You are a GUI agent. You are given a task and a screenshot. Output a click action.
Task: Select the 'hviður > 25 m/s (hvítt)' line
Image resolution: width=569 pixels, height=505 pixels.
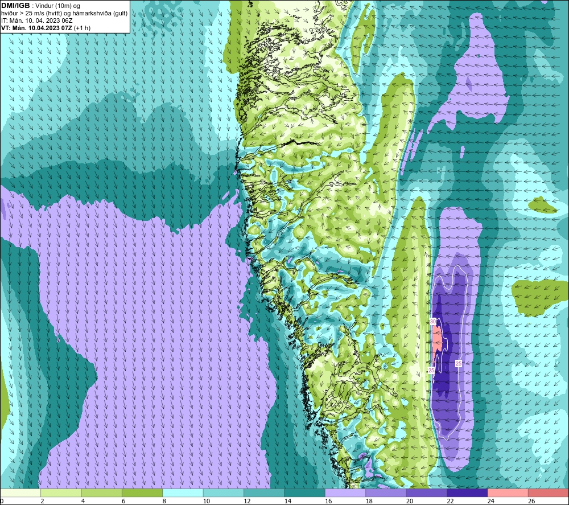pyautogui.click(x=32, y=14)
